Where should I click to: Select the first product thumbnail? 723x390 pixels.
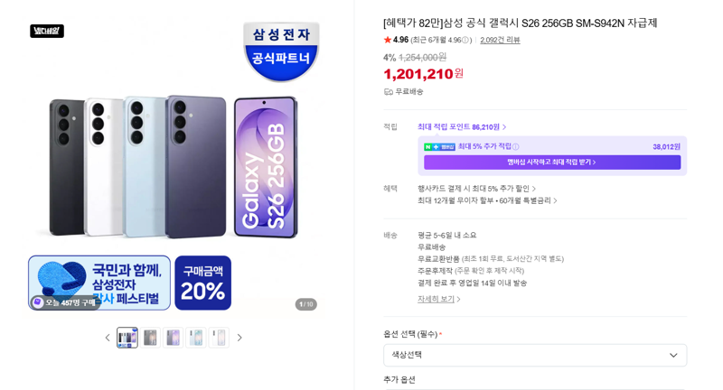(127, 338)
